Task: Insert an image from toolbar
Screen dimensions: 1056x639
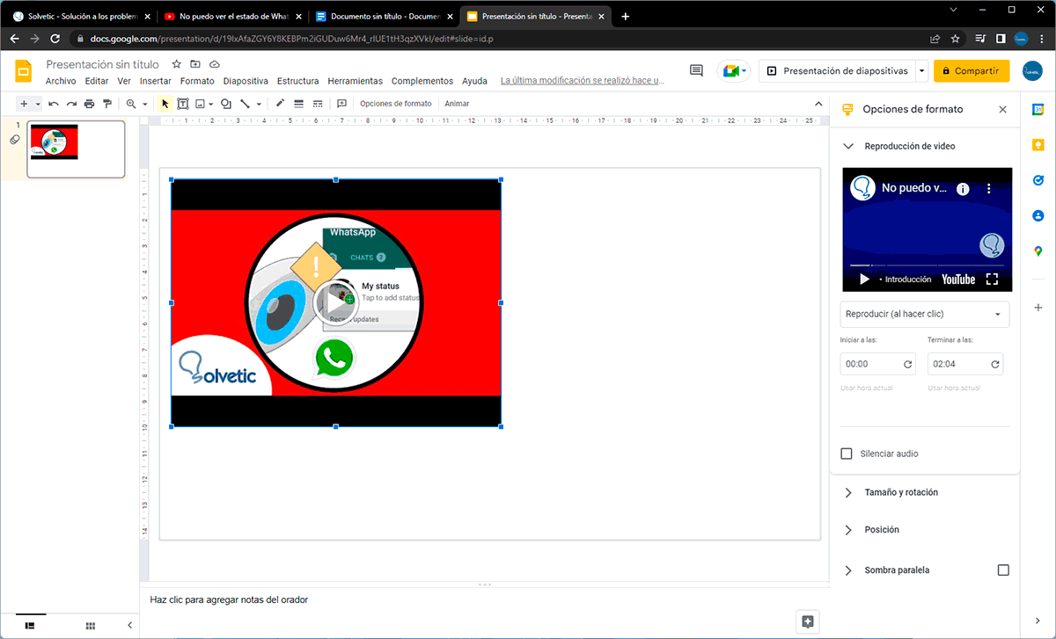Action: pyautogui.click(x=201, y=104)
